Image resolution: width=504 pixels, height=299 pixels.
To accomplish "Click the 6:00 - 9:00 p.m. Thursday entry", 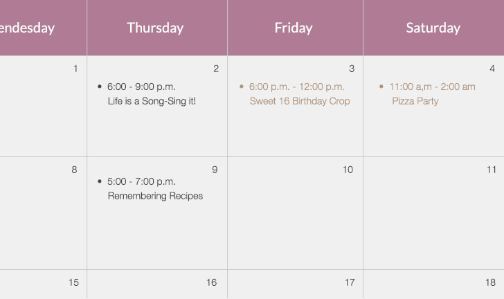I will (141, 87).
